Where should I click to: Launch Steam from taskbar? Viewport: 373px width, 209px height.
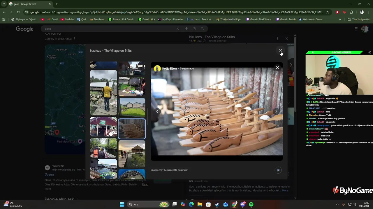pos(217,204)
